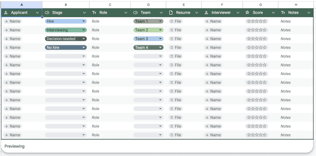Click the applicant Name chip in the Interviewing row

click(13, 30)
